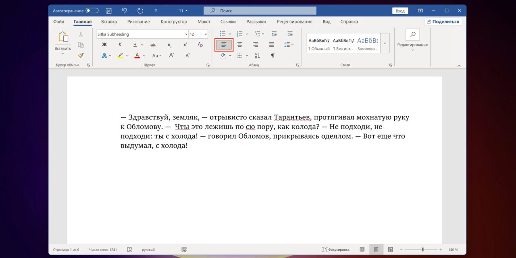
Task: Clear all formatting with eraser icon
Action: [x=200, y=45]
